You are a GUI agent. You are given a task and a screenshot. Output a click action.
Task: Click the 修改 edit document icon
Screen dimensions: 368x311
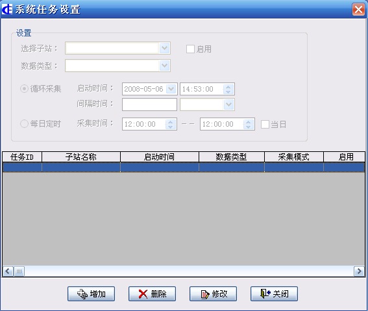[x=205, y=294]
